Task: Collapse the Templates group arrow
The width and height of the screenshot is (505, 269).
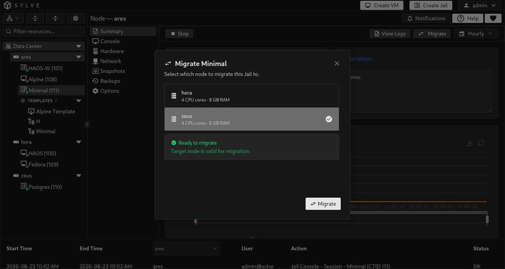Action: tap(79, 101)
